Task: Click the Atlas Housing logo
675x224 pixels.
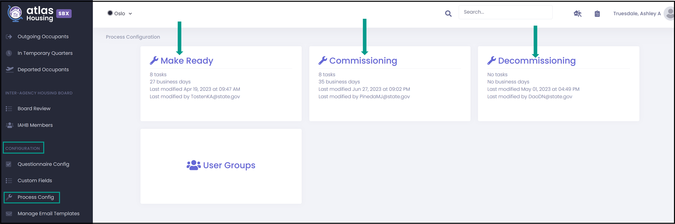Action: click(30, 14)
